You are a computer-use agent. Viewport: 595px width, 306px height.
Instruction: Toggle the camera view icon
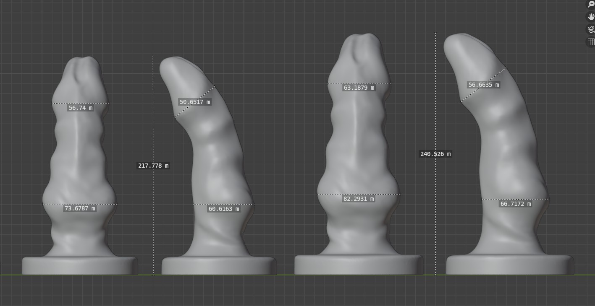pos(591,29)
